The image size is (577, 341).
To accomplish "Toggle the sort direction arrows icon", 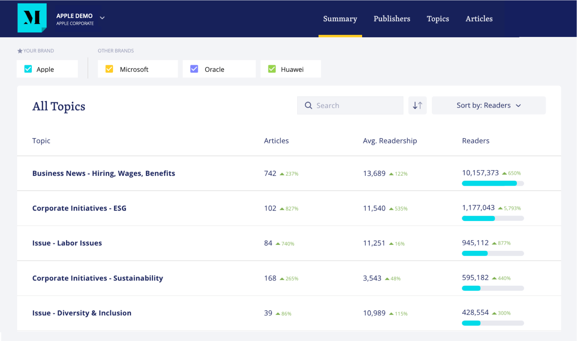I will pyautogui.click(x=417, y=106).
